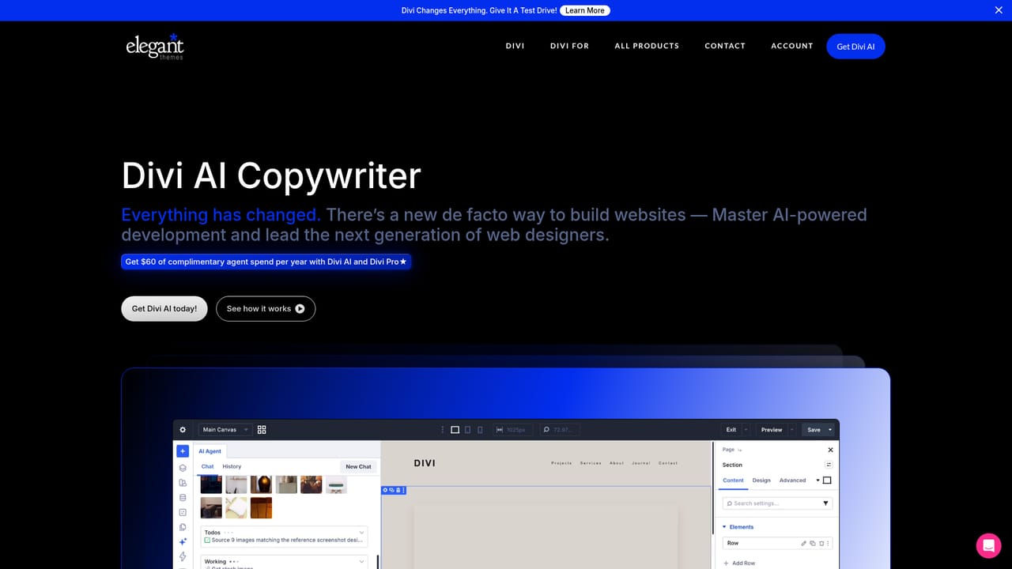Select tablet view icon in toolbar

point(467,430)
